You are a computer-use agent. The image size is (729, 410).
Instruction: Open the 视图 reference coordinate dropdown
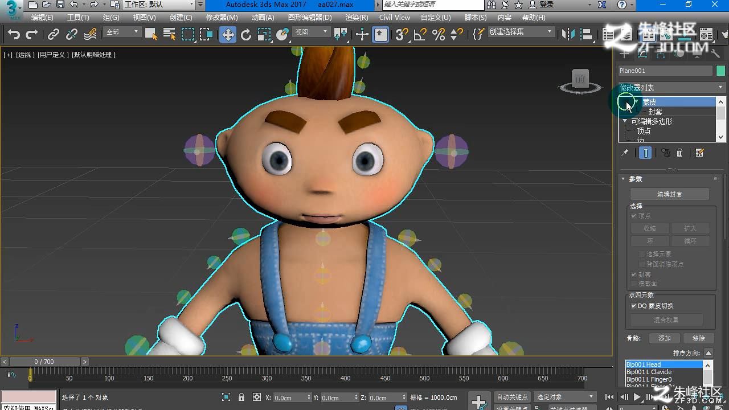point(311,32)
